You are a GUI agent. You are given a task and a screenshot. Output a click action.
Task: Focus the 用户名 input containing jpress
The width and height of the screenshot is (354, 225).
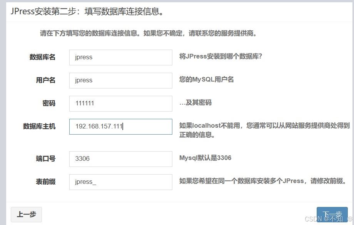[120, 80]
